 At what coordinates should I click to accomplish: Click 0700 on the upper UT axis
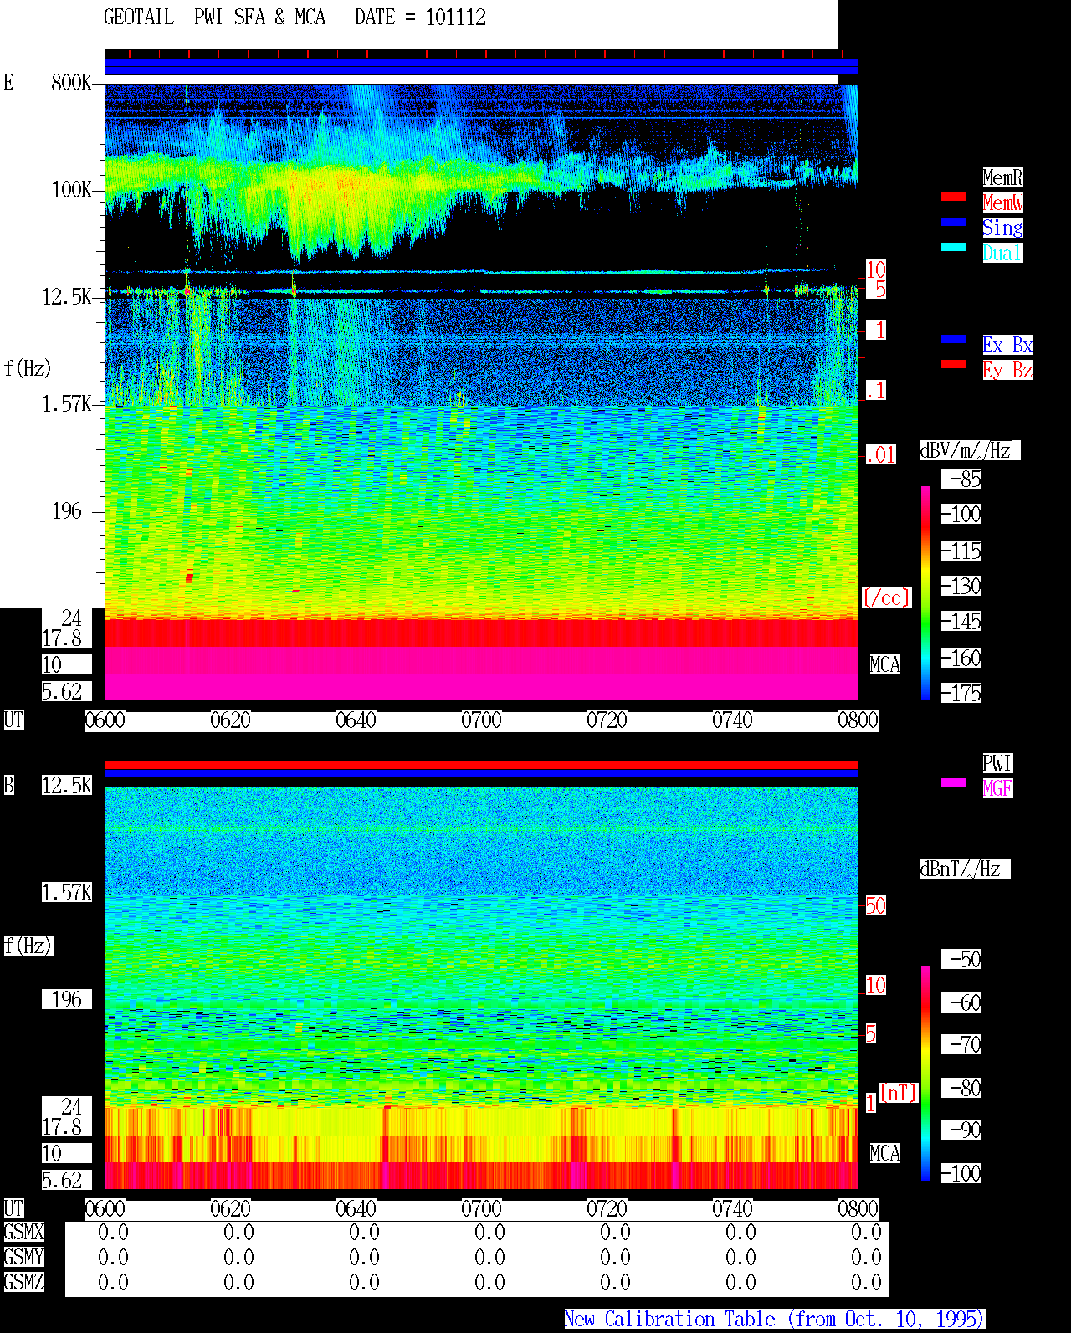(x=481, y=720)
